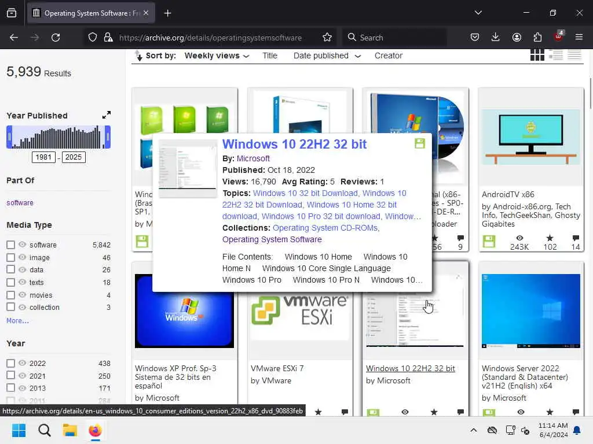Screen dimensions: 593x444
Task: Open the Firefox View tab icon
Action: coord(12,13)
